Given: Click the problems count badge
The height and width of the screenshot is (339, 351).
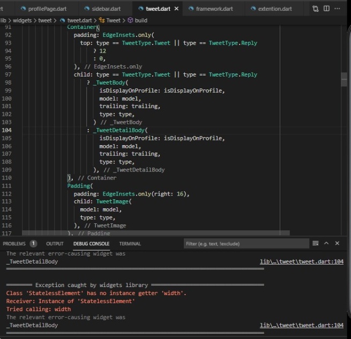Looking at the screenshot, I should tap(33, 243).
